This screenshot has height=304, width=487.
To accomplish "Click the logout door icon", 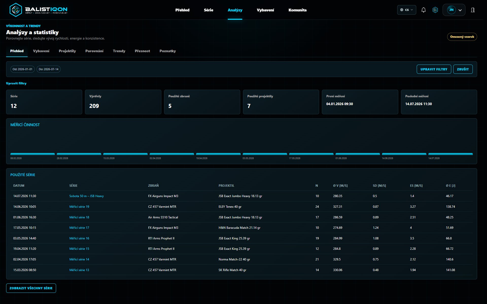I will click(473, 10).
